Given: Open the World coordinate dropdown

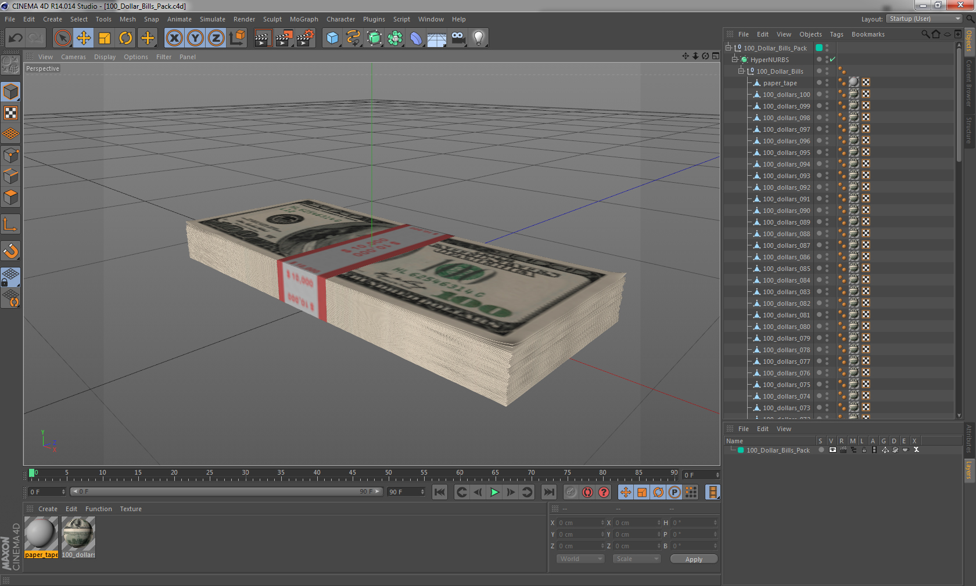Looking at the screenshot, I should click(x=580, y=559).
